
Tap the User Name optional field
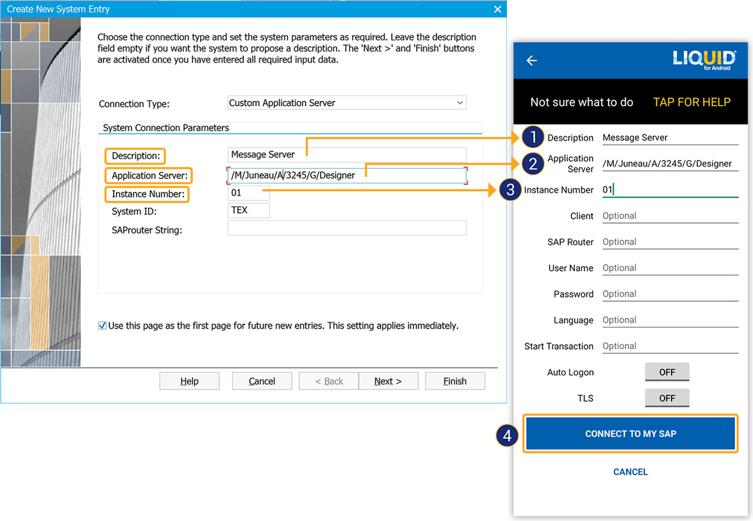coord(670,268)
